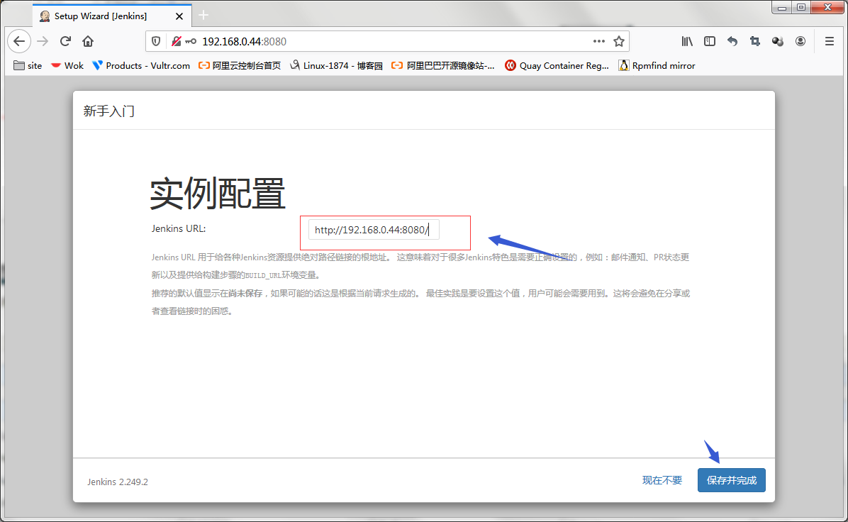Open tracking protection shield icon
The width and height of the screenshot is (848, 522).
156,41
